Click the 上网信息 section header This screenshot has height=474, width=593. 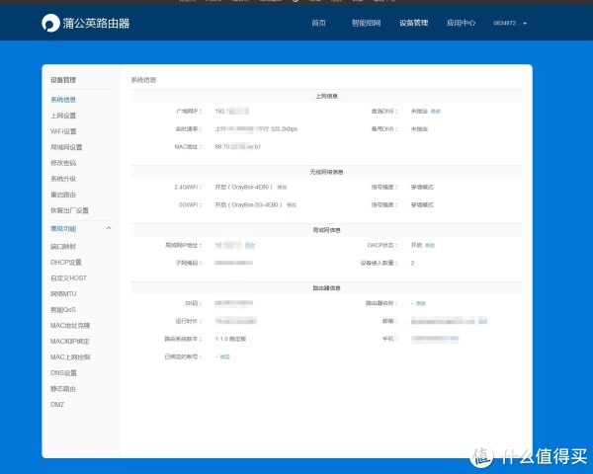point(327,96)
